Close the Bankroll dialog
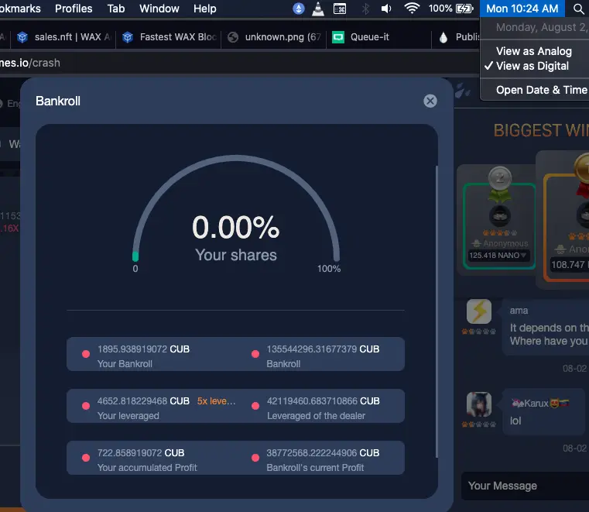 pyautogui.click(x=430, y=101)
